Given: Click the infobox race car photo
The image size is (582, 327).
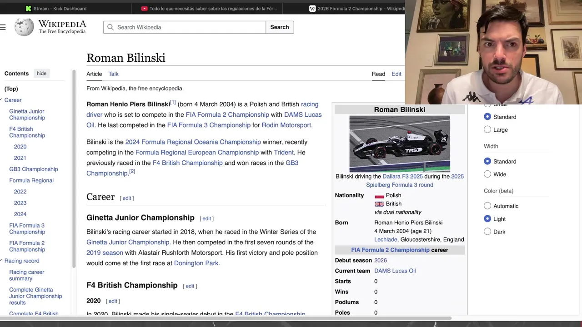Looking at the screenshot, I should 400,144.
